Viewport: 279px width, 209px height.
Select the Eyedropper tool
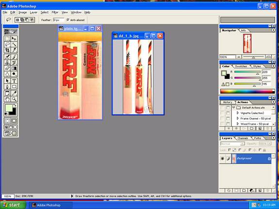pyautogui.click(x=14, y=94)
